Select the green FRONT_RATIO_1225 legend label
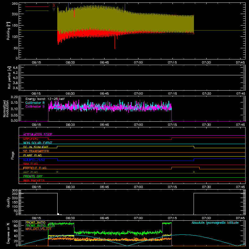249x249 pixels. coord(40,226)
